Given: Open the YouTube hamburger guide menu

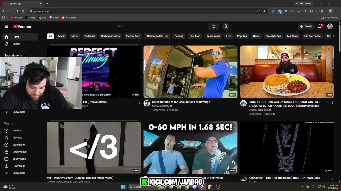Looking at the screenshot, I should tap(6, 26).
